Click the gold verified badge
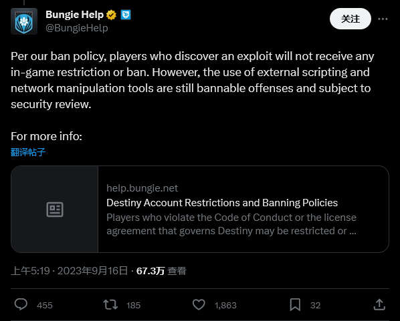Viewport: 400px width, 321px height. click(x=111, y=15)
